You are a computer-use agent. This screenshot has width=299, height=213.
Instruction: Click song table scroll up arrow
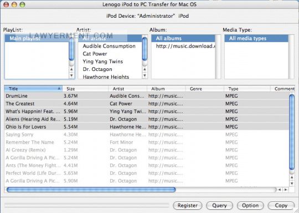pos(292,177)
